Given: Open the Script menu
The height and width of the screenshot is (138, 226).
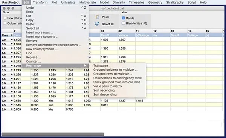Looking at the screenshot, I should point(192,3).
